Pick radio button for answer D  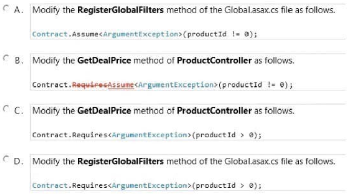pos(6,159)
